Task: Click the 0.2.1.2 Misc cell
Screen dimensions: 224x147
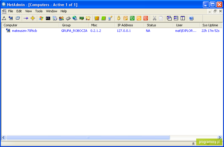Action: [x=96, y=31]
